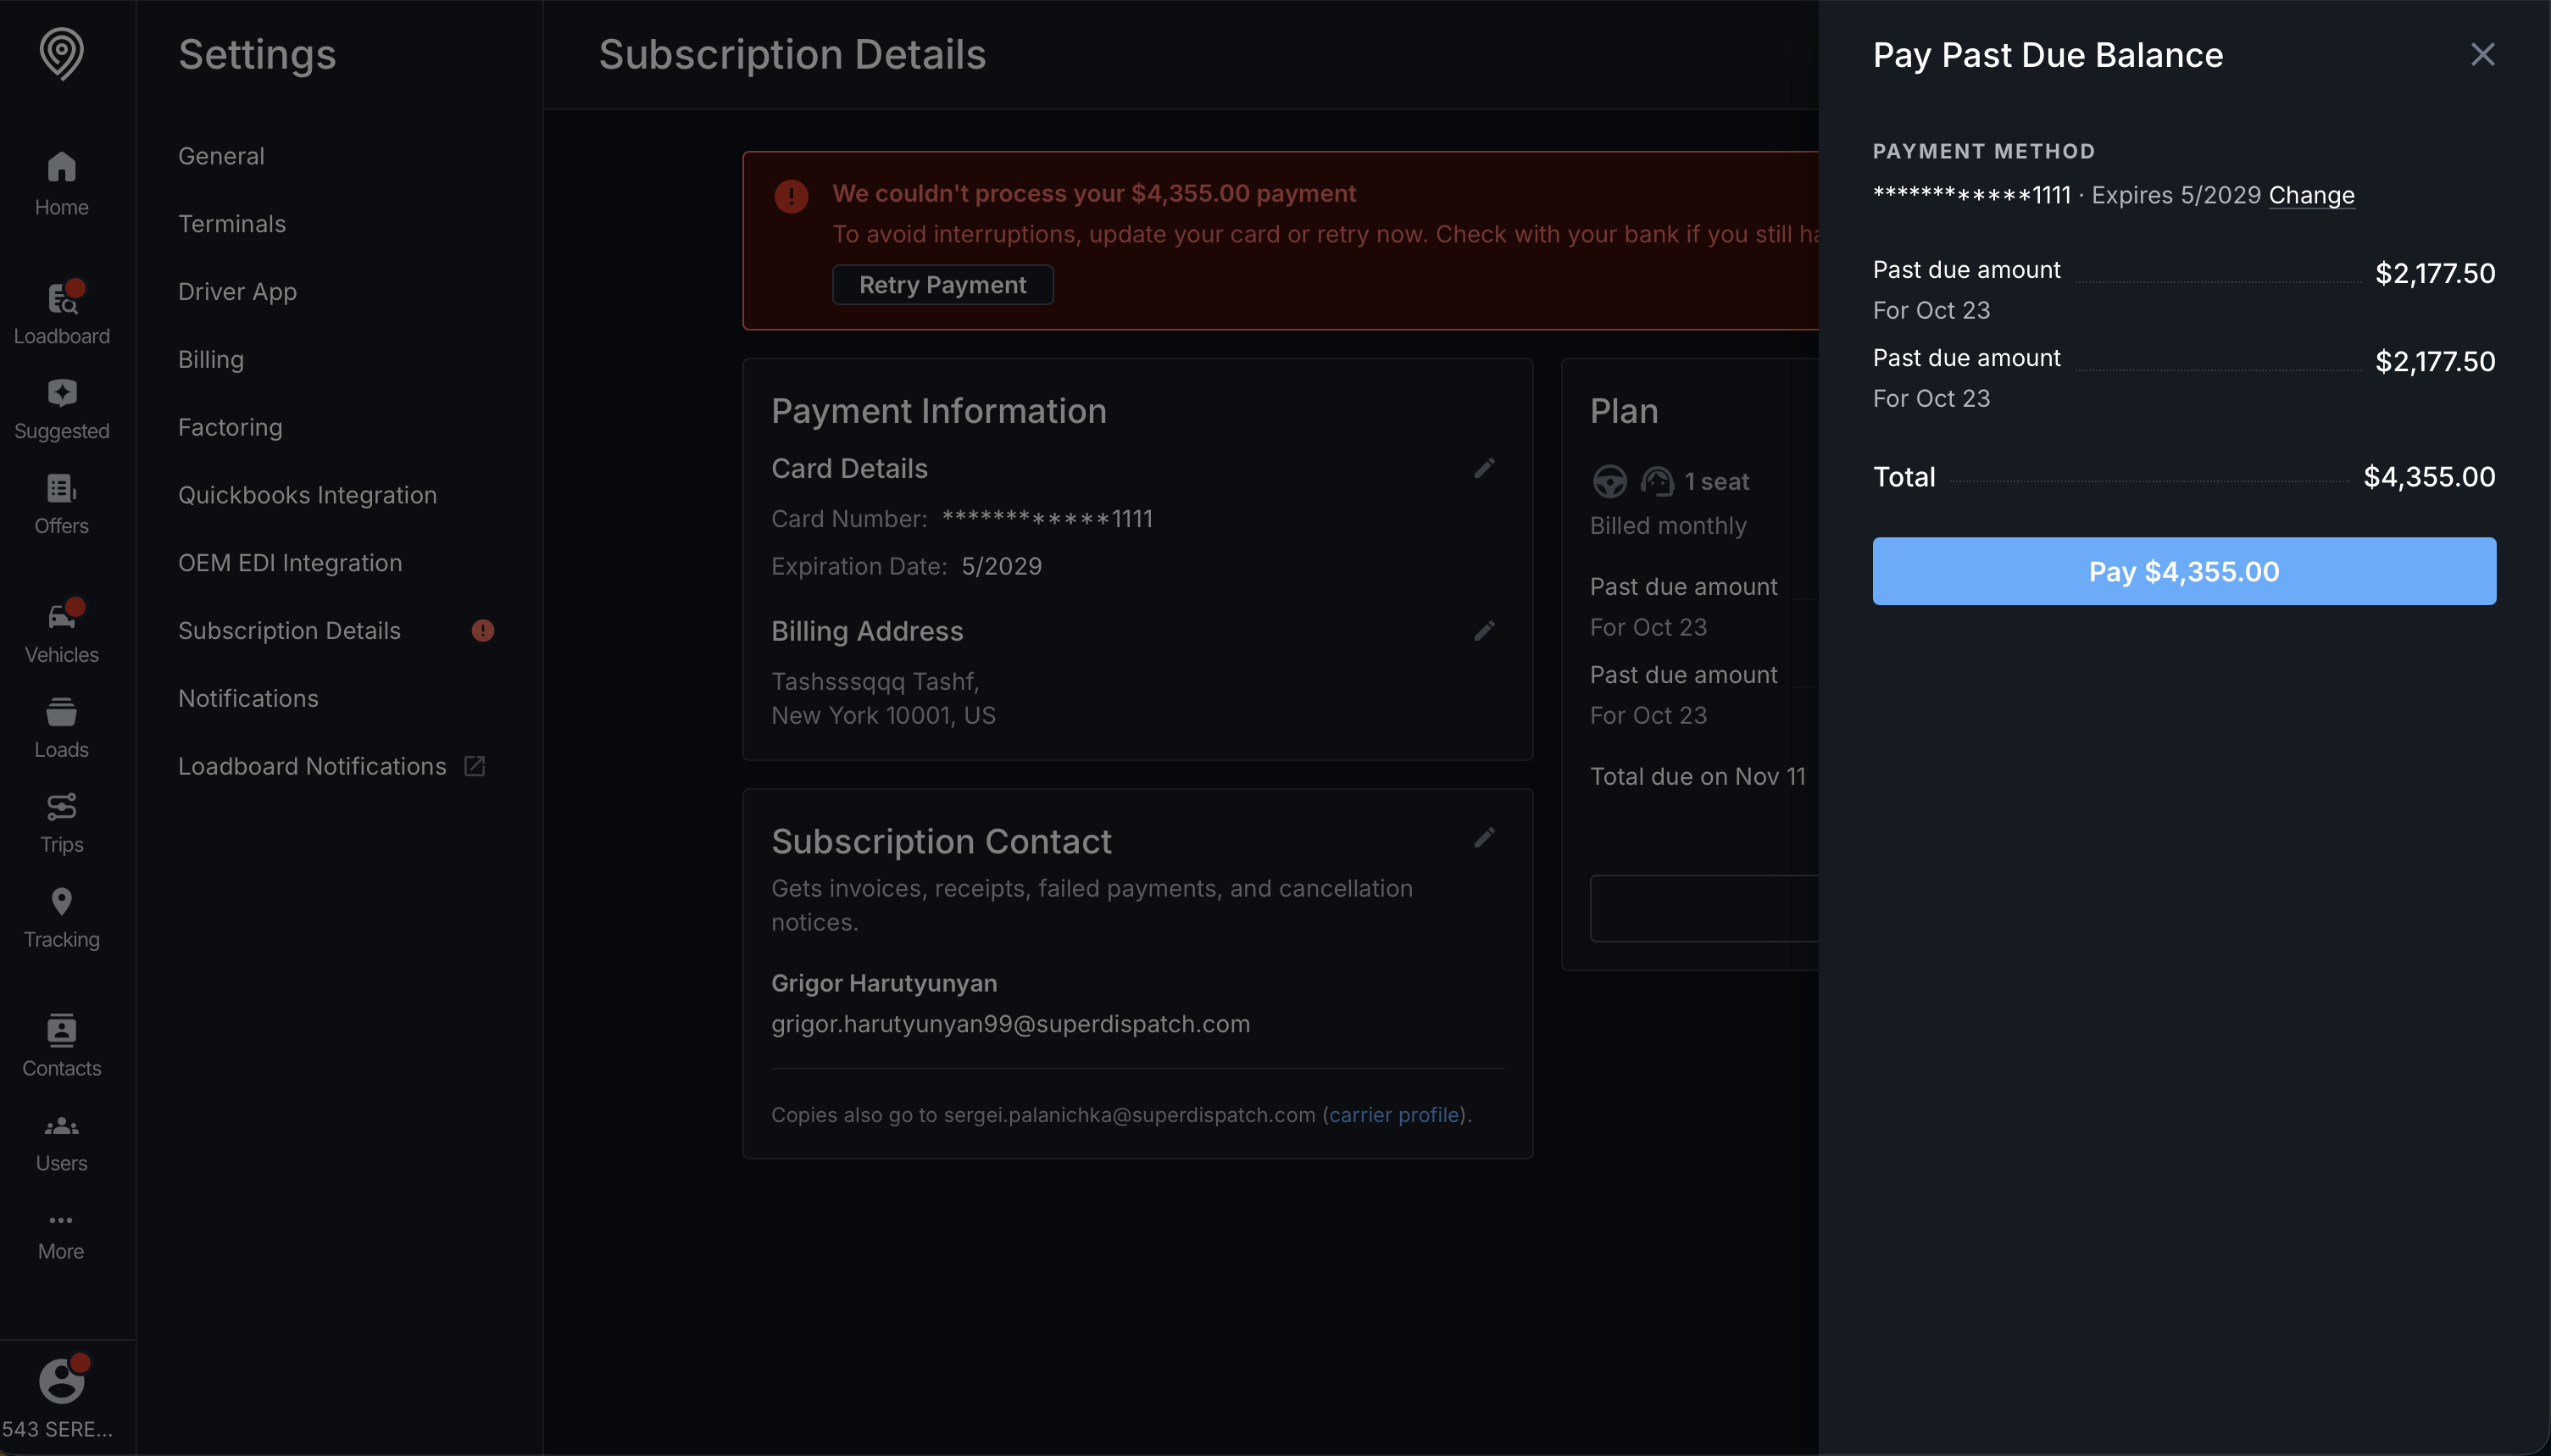Click the Total $4,355.00 amount
The image size is (2551, 1456).
(2428, 477)
